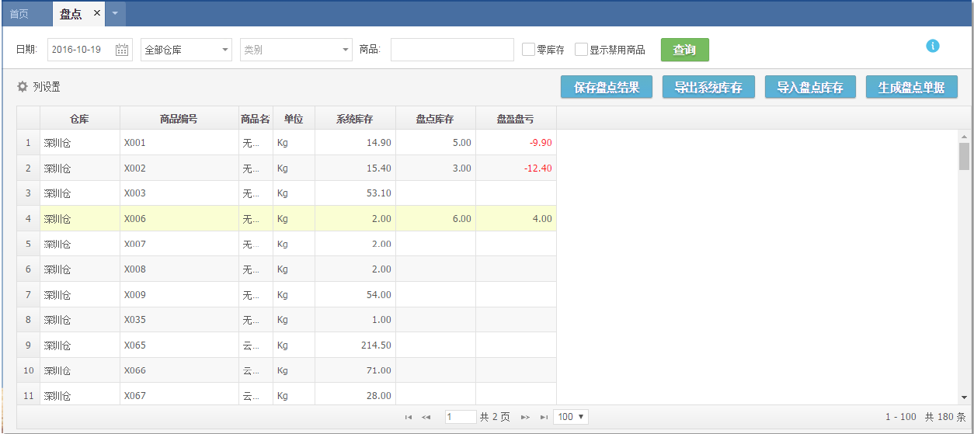
Task: Close the 盘点 tab
Action: pyautogui.click(x=97, y=13)
